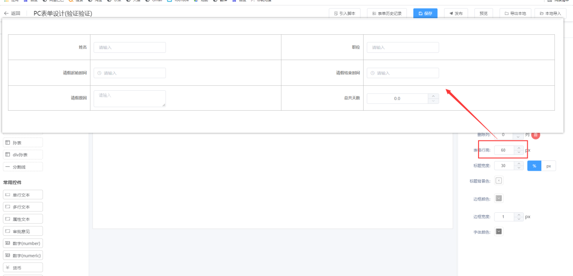Click the 引入脚本 button
573x276 pixels.
point(345,14)
